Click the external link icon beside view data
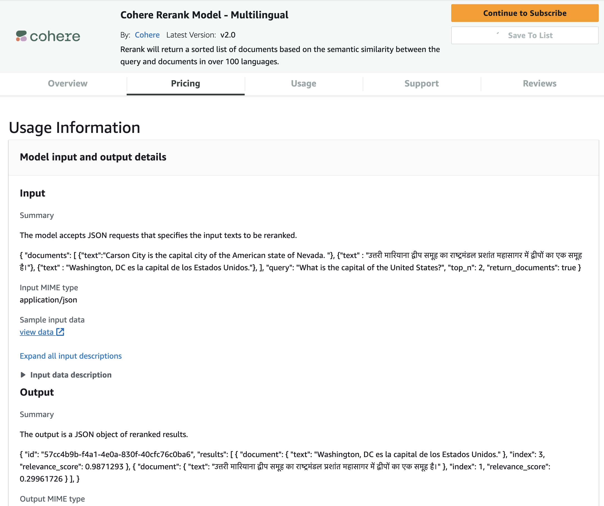The height and width of the screenshot is (506, 604). tap(60, 332)
